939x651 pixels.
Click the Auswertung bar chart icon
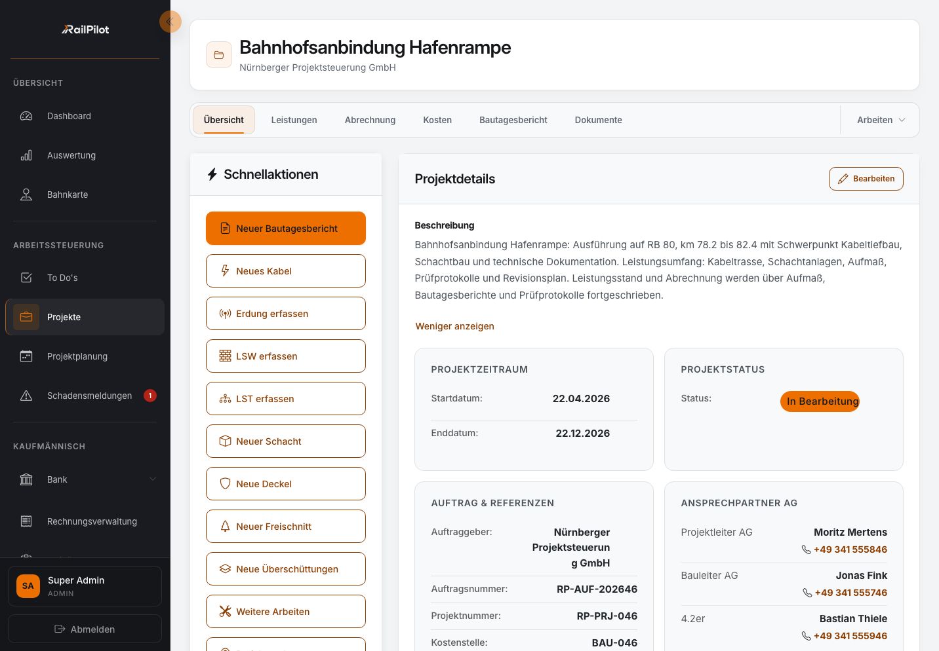(26, 155)
